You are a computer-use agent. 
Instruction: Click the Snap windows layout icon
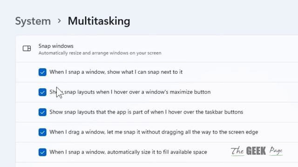coord(27,48)
